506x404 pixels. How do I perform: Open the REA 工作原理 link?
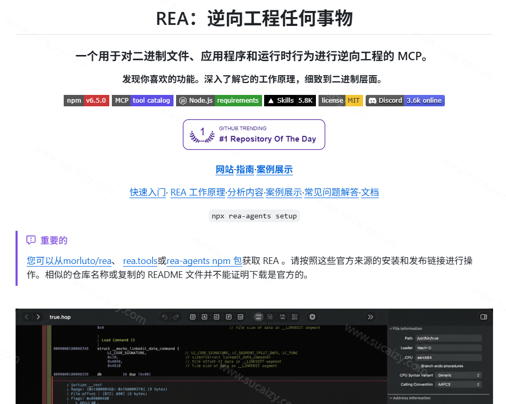pos(198,192)
